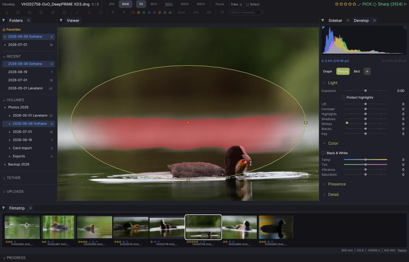The width and height of the screenshot is (409, 262).
Task: Click the unflagged circle icon
Action: point(101,13)
